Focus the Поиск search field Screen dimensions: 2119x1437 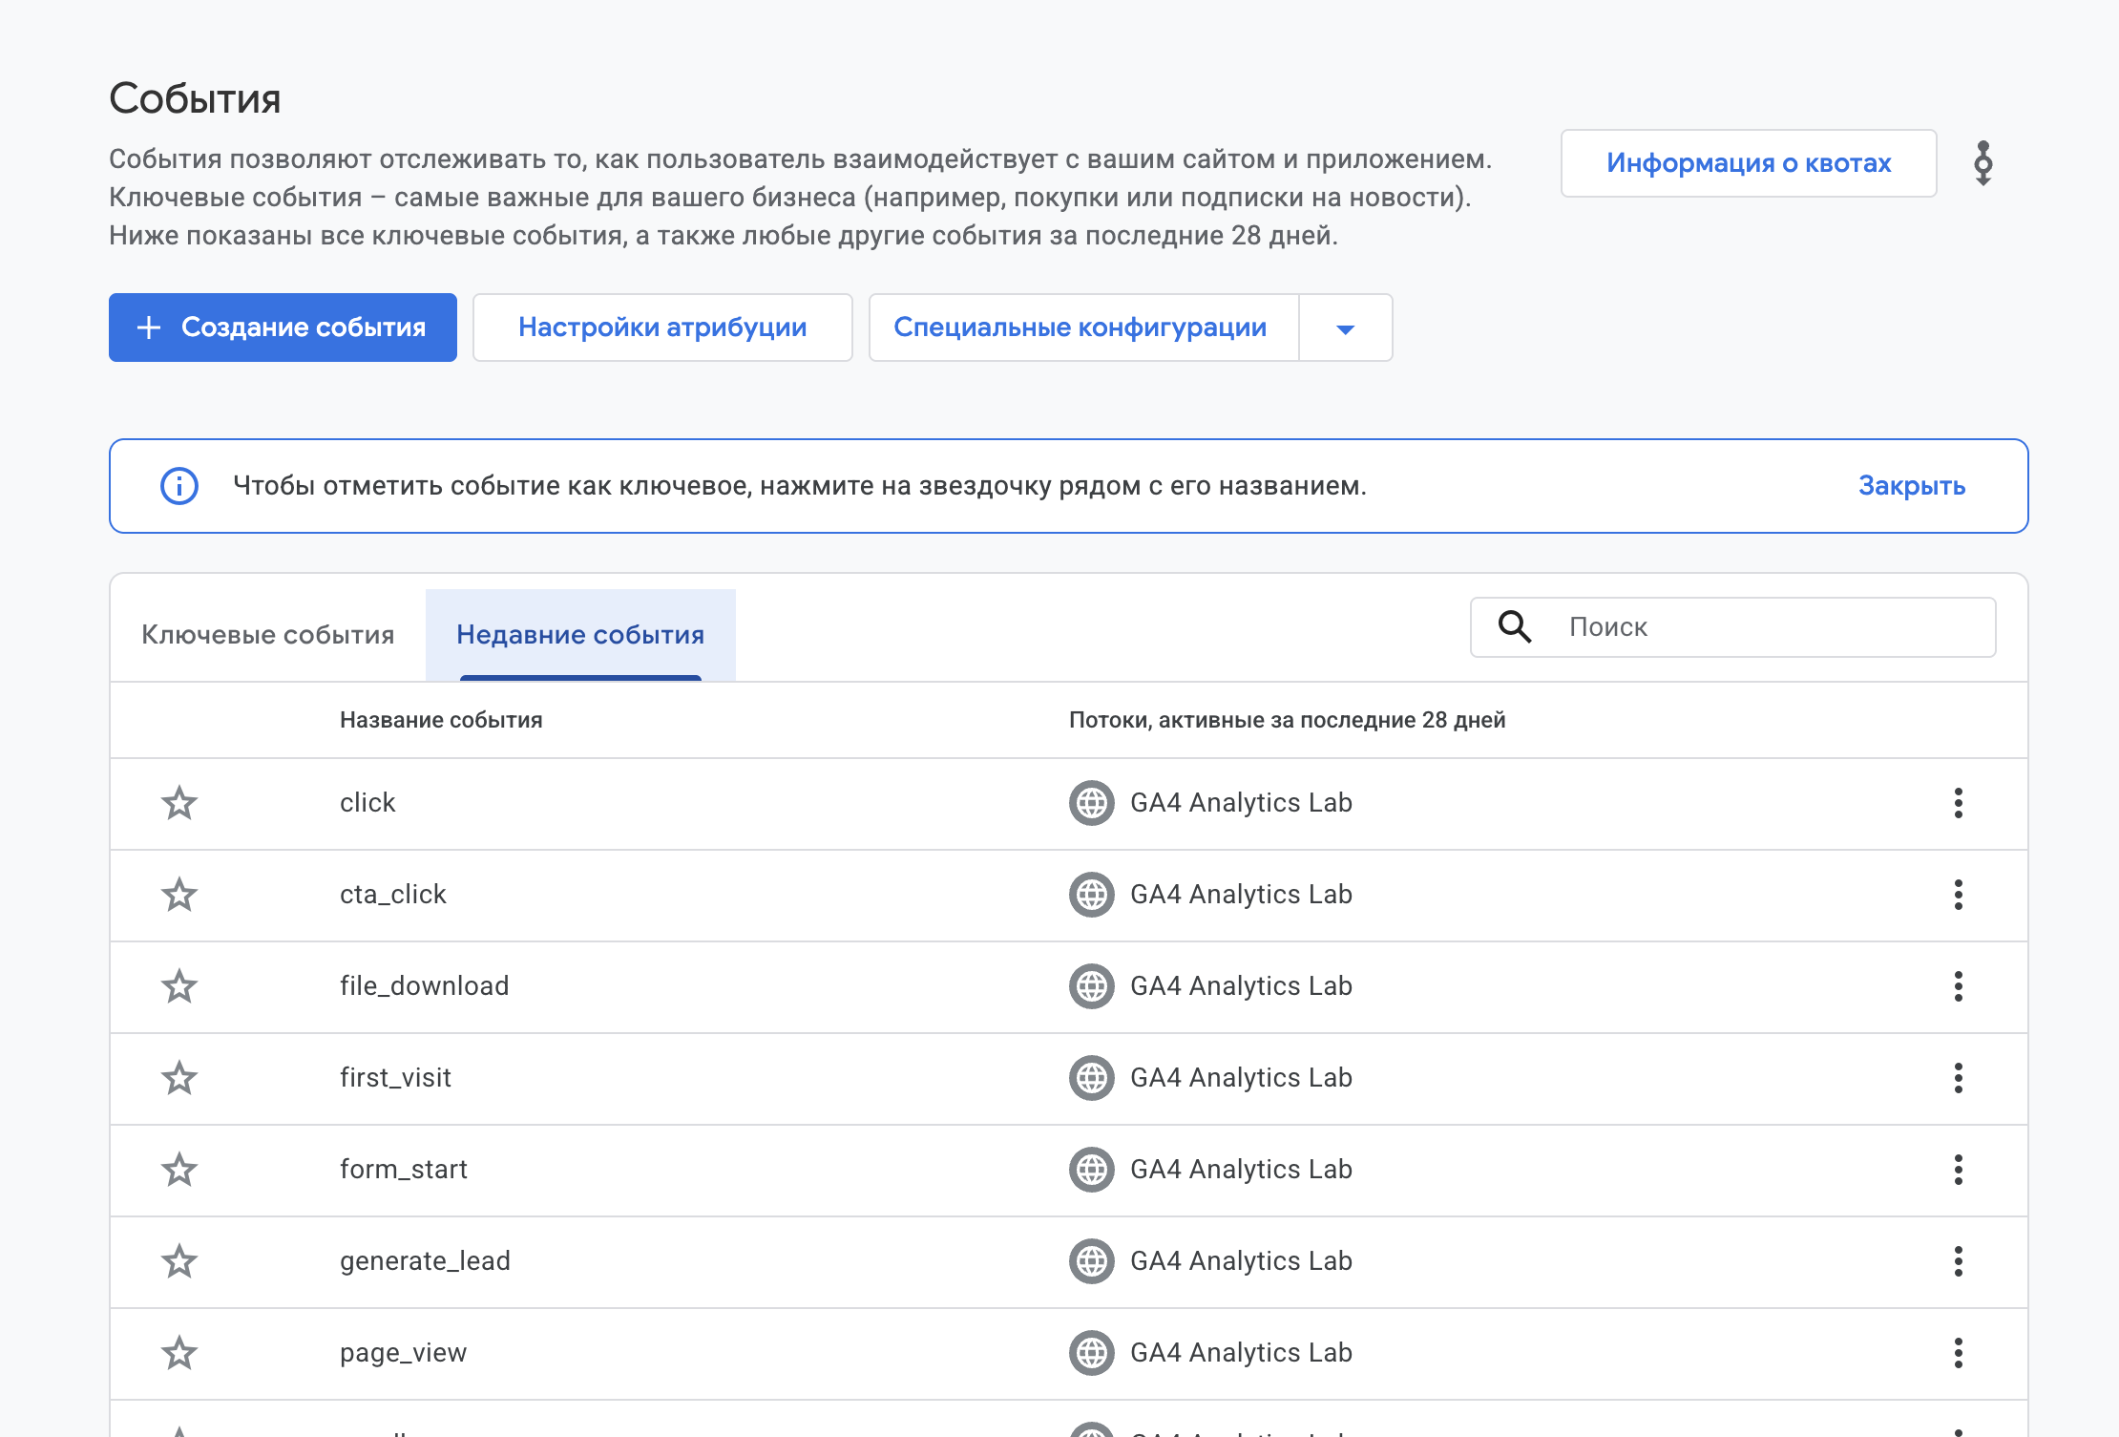pyautogui.click(x=1733, y=627)
